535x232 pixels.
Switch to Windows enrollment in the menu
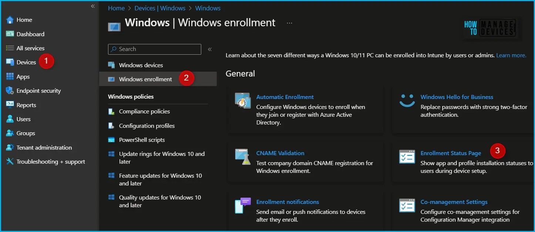pos(145,79)
